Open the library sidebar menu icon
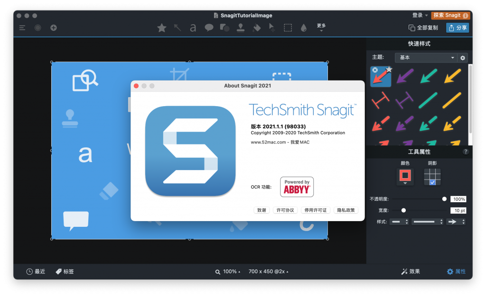 click(x=22, y=28)
